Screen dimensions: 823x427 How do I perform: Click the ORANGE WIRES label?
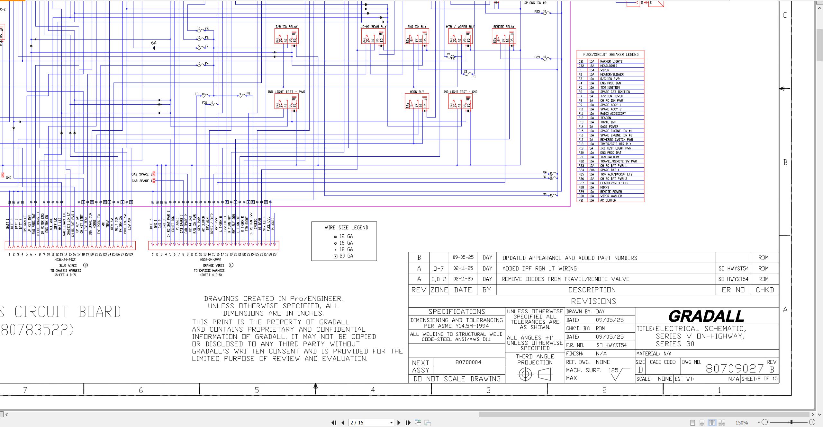[x=213, y=266]
